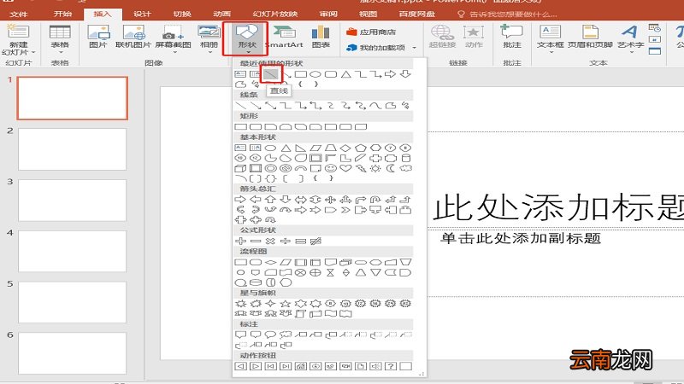Viewport: 684px width, 384px height.
Task: Insert the lightning bolt shape
Action: [x=361, y=168]
